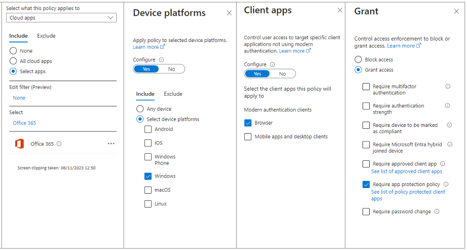Choose Select device platforms radio button
This screenshot has width=467, height=250.
pyautogui.click(x=140, y=119)
